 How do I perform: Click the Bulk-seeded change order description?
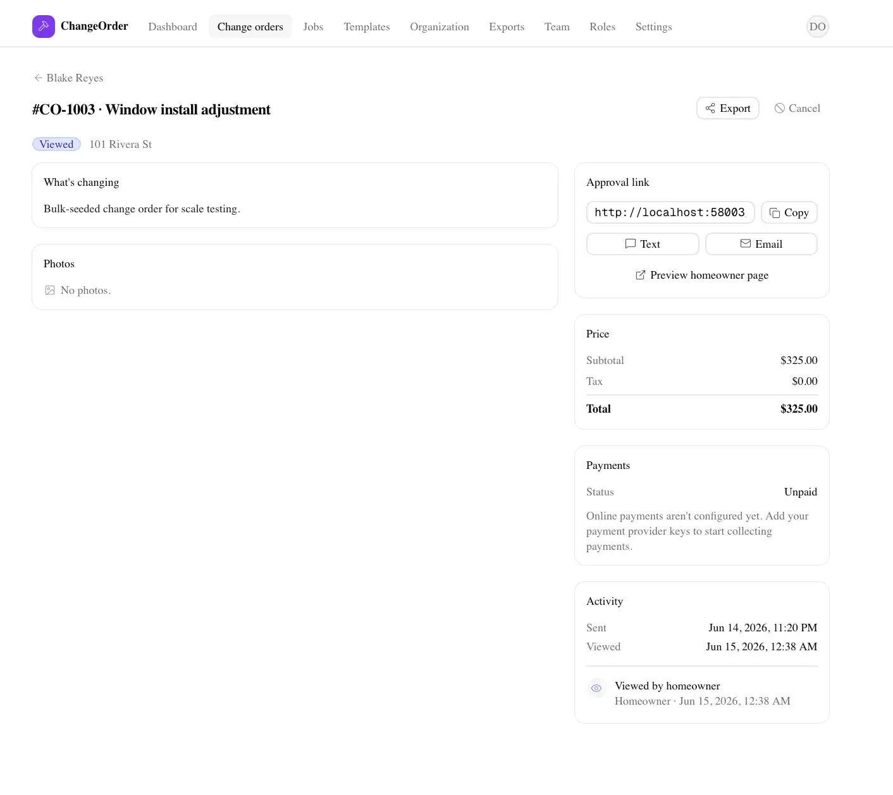tap(142, 209)
